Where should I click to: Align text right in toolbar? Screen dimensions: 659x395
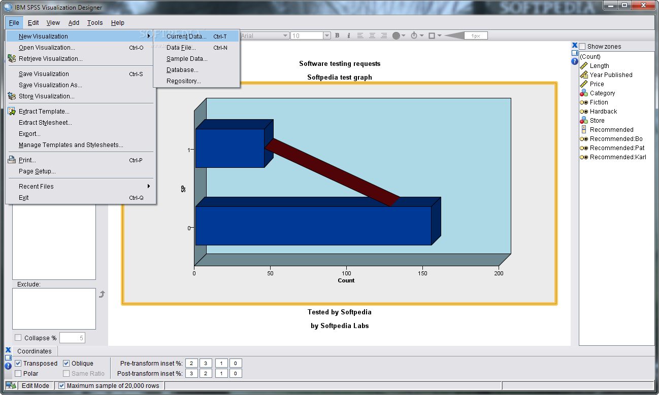(384, 35)
